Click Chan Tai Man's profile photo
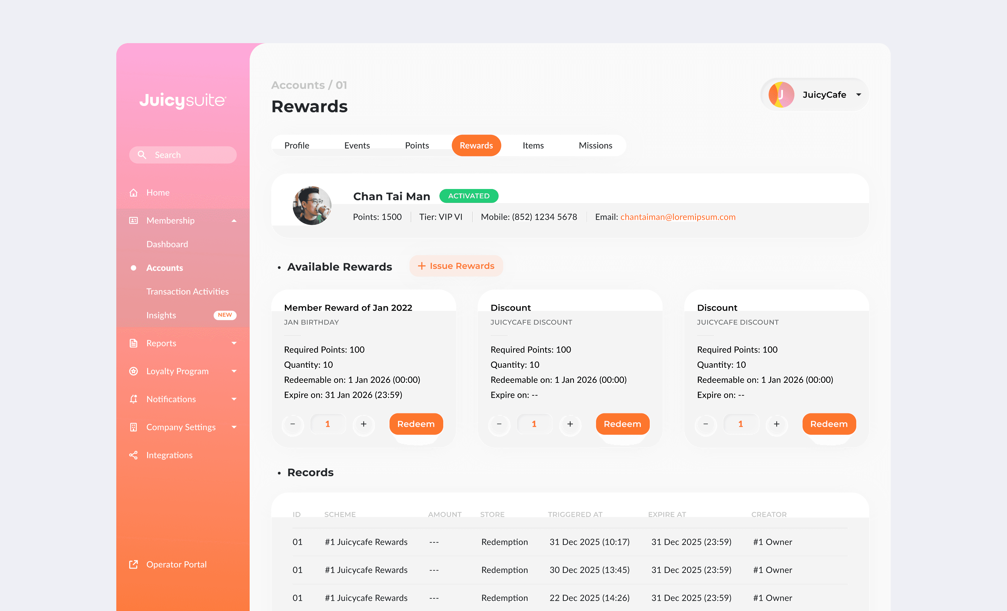Image resolution: width=1007 pixels, height=611 pixels. click(x=312, y=206)
